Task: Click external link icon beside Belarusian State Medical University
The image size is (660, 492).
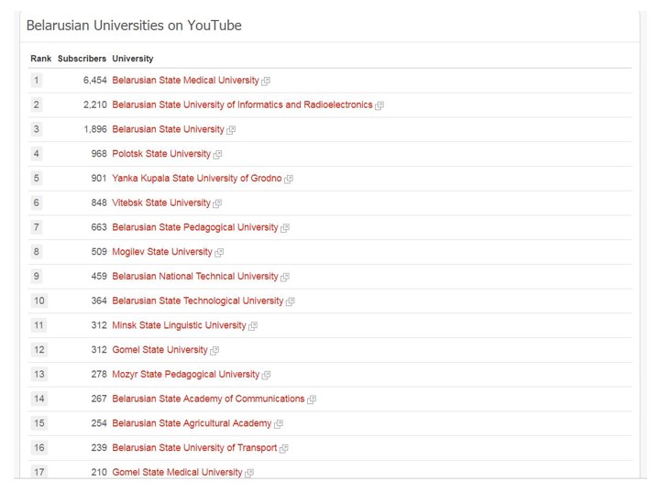Action: click(x=266, y=82)
